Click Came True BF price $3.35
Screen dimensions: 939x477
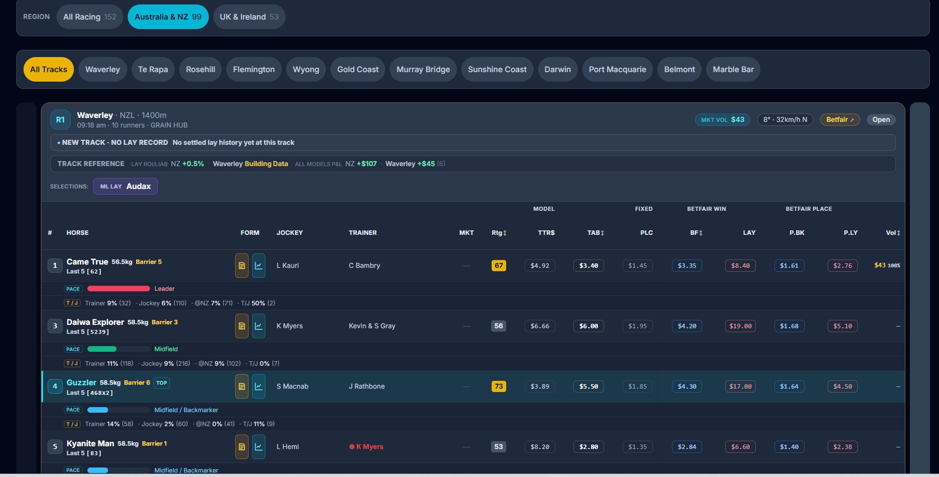(x=687, y=266)
